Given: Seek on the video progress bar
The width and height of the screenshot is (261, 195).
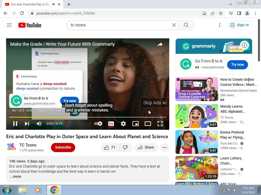Looking at the screenshot, I should point(88,117).
